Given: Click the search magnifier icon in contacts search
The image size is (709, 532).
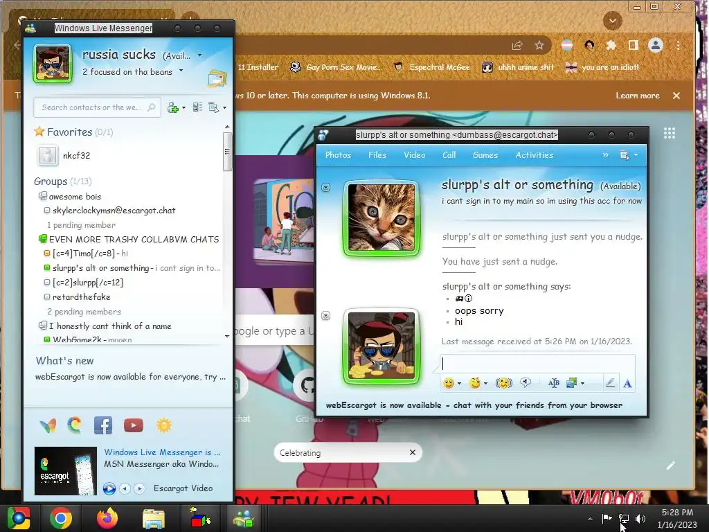Looking at the screenshot, I should point(152,107).
